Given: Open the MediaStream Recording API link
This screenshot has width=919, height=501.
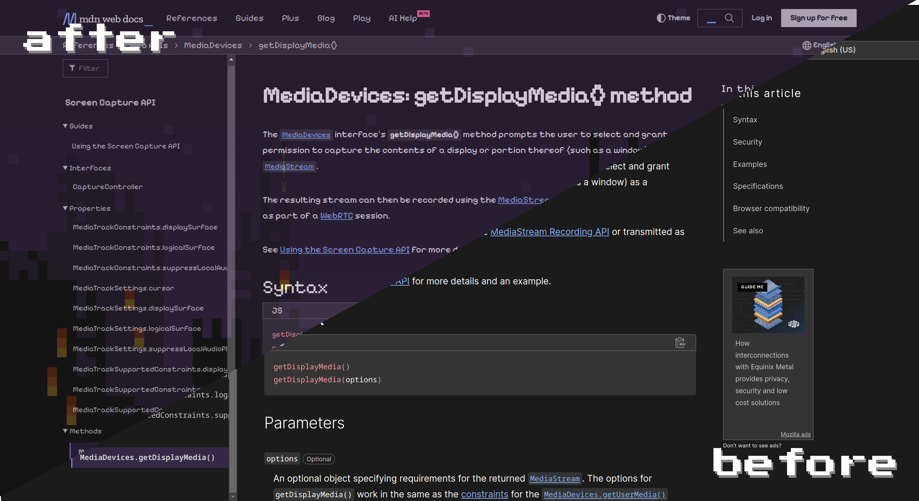Looking at the screenshot, I should point(550,232).
